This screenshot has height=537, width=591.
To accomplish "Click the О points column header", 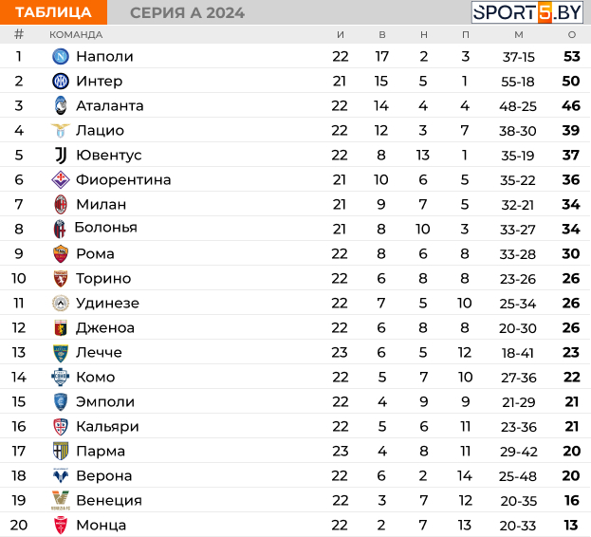I will pos(572,35).
